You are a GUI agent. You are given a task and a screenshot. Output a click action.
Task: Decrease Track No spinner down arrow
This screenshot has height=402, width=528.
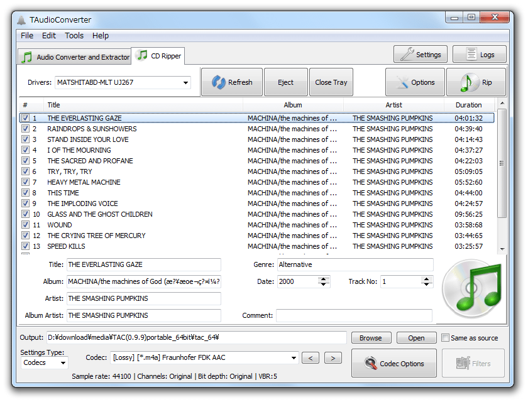tap(426, 285)
